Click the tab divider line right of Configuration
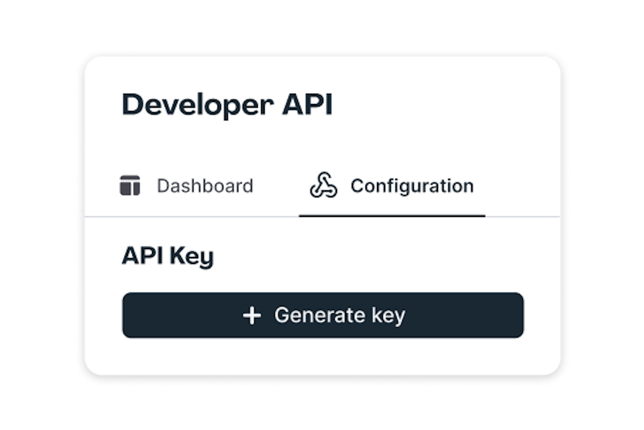644x430 pixels. click(523, 217)
